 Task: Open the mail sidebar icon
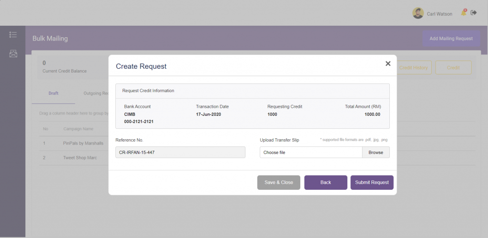[x=13, y=53]
